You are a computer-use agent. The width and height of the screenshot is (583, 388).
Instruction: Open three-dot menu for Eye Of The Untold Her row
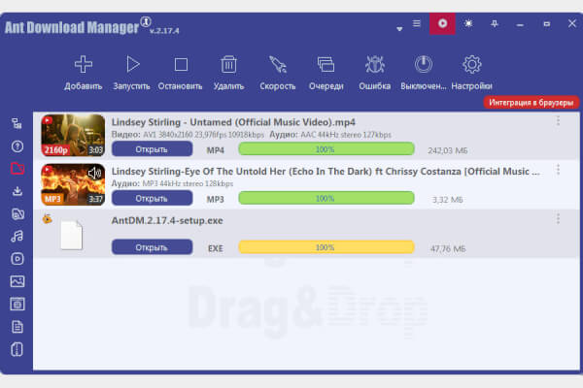pyautogui.click(x=558, y=170)
